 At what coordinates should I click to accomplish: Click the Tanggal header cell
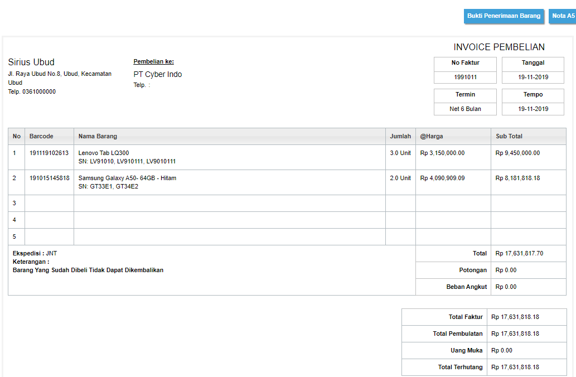[x=533, y=63]
